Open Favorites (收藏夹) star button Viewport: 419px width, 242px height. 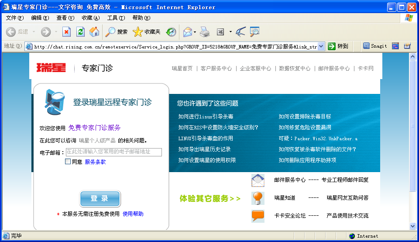click(147, 32)
